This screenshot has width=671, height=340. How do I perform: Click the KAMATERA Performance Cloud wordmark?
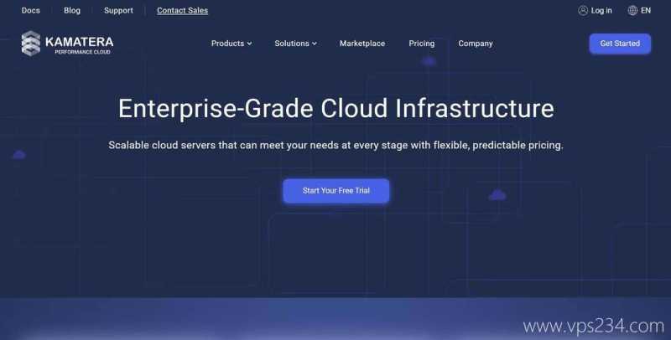pyautogui.click(x=79, y=44)
